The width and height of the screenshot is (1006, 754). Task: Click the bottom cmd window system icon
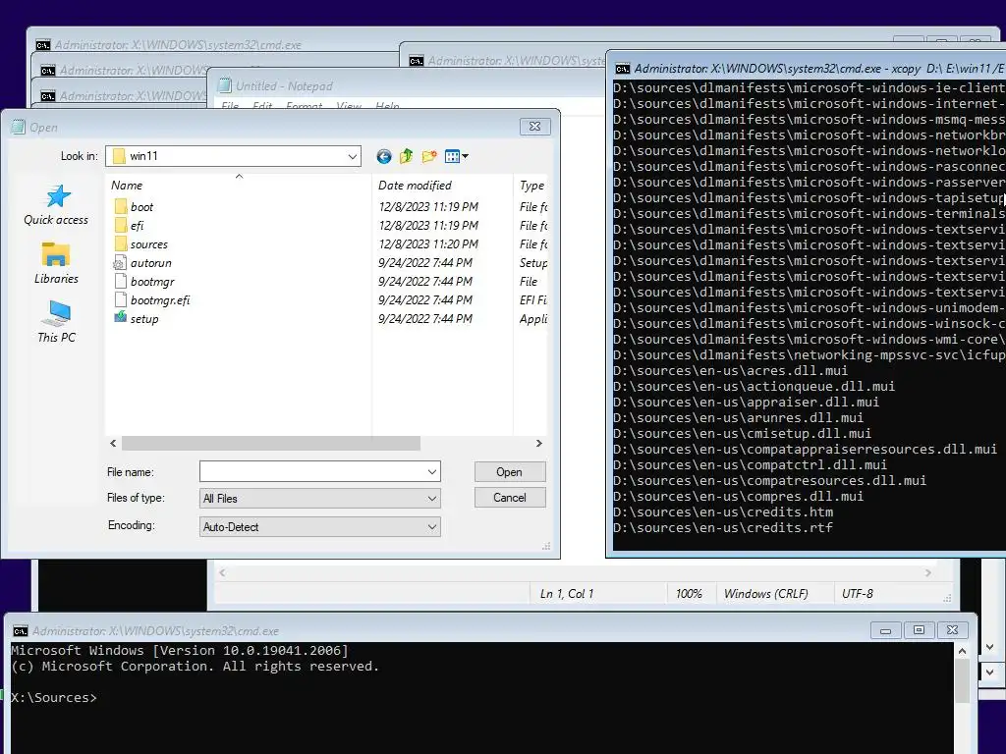(21, 631)
